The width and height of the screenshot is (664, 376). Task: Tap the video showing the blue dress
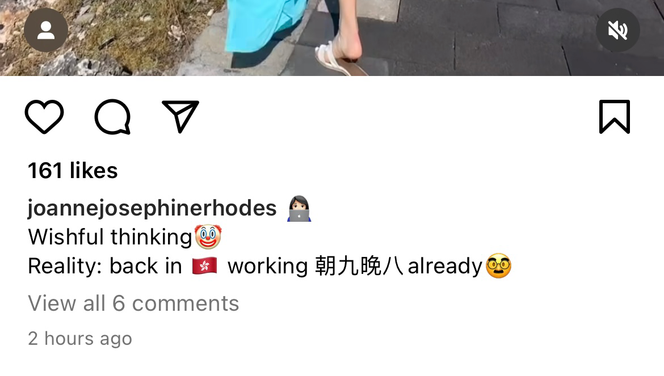click(332, 37)
